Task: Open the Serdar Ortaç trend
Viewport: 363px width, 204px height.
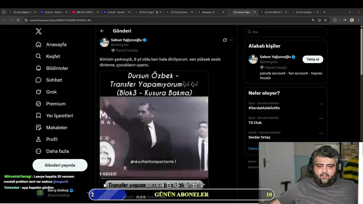Action: pyautogui.click(x=259, y=137)
